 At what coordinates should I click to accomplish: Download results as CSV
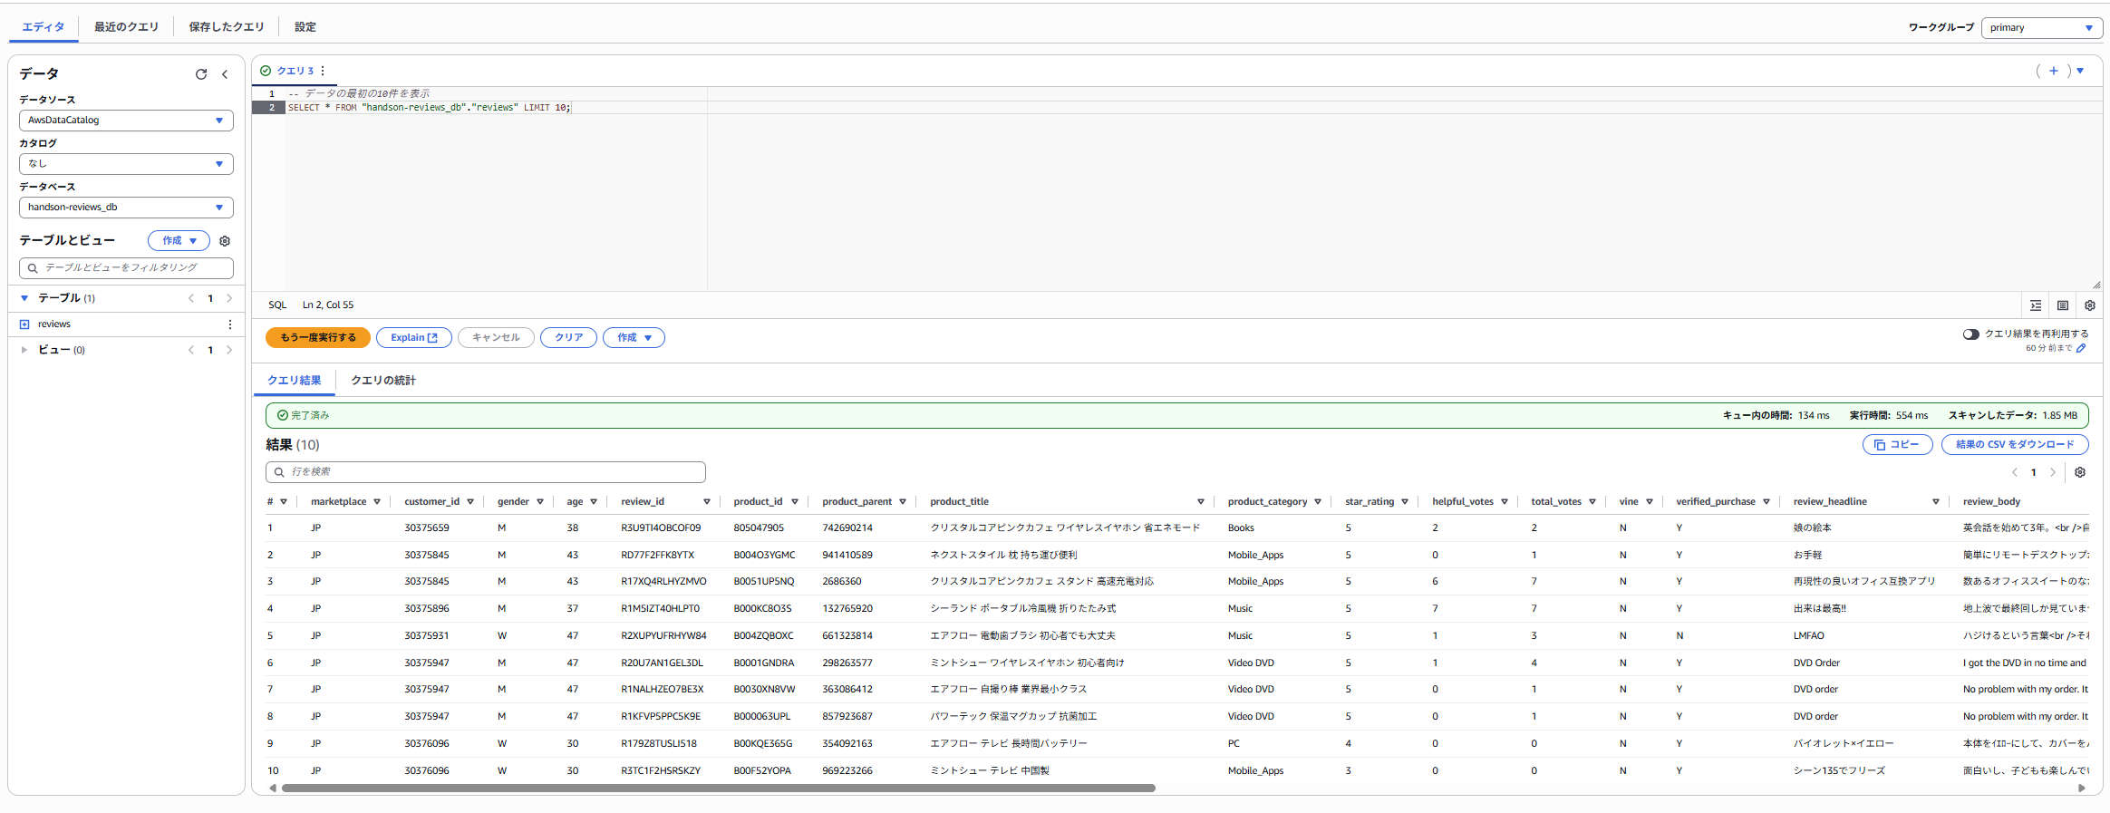[2014, 445]
